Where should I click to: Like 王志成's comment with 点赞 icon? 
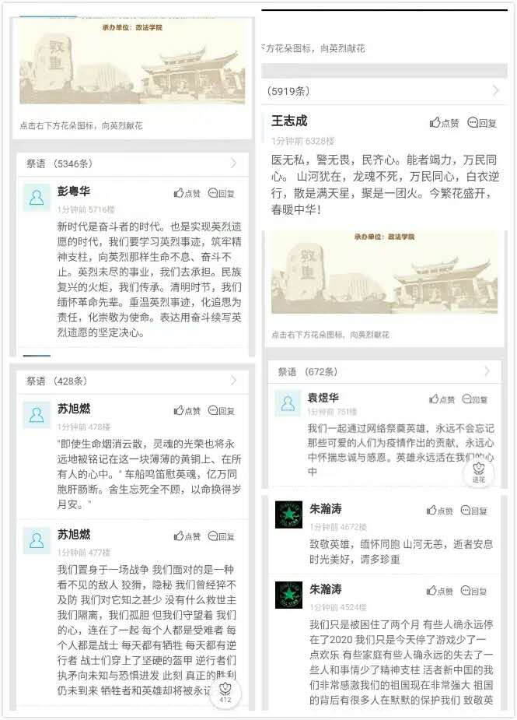(x=444, y=123)
